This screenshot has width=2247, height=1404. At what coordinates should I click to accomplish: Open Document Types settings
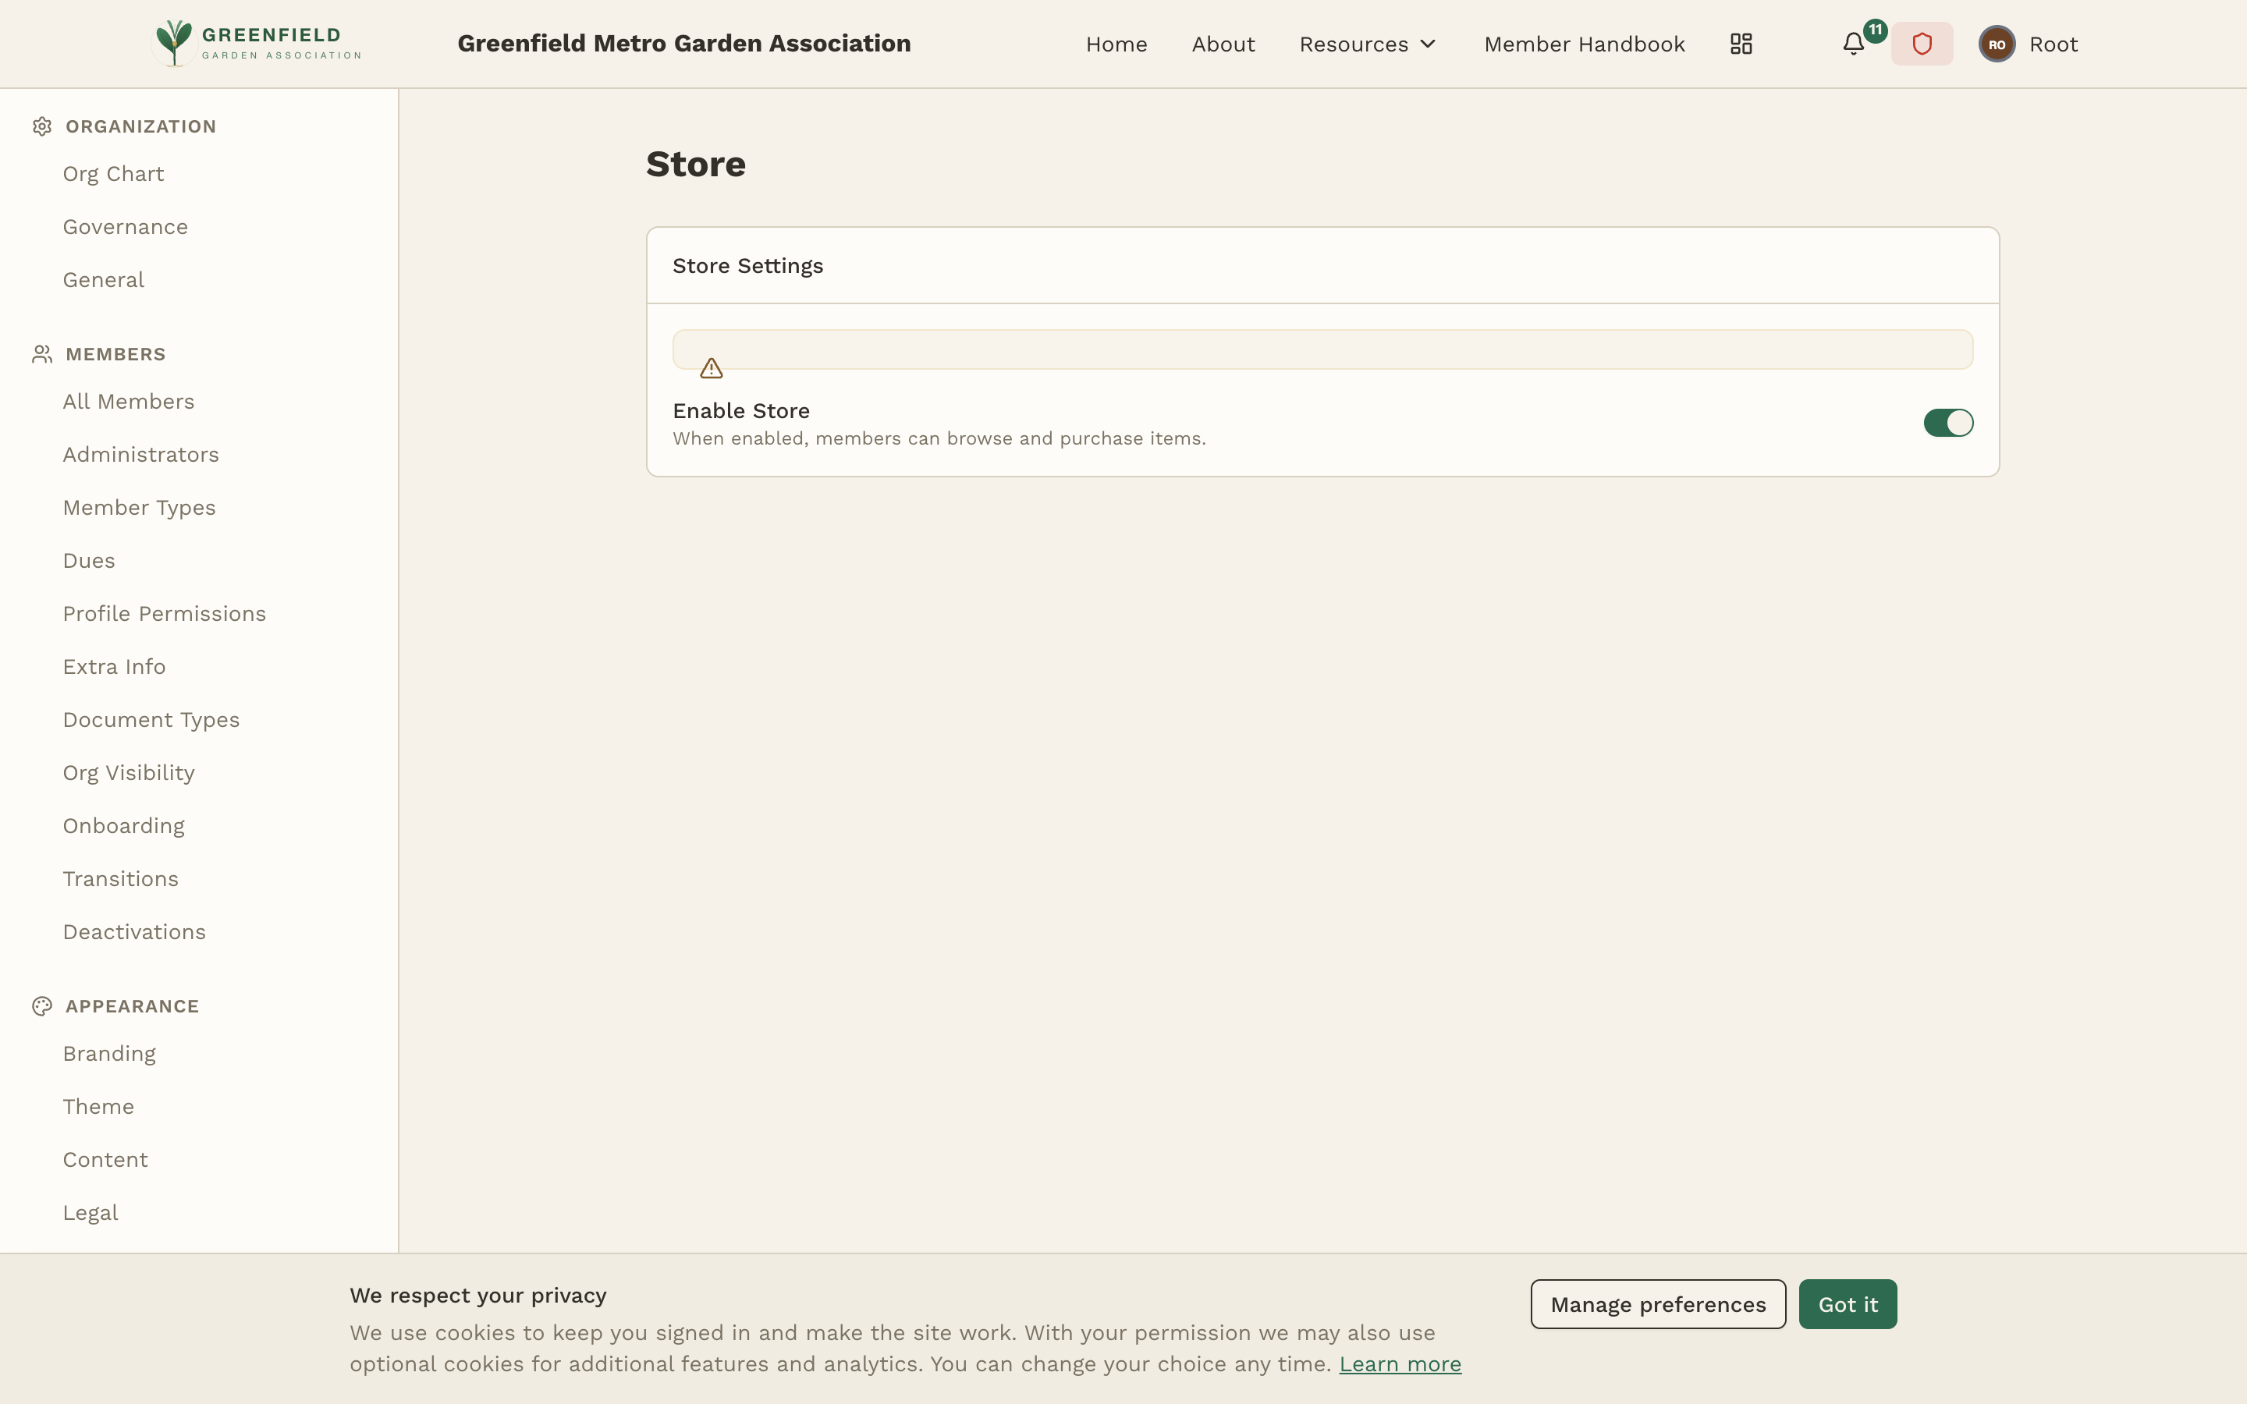coord(151,720)
